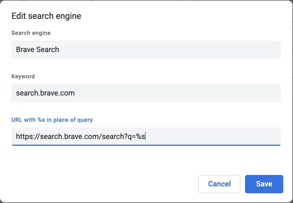Focus the Search engine name field

point(146,50)
